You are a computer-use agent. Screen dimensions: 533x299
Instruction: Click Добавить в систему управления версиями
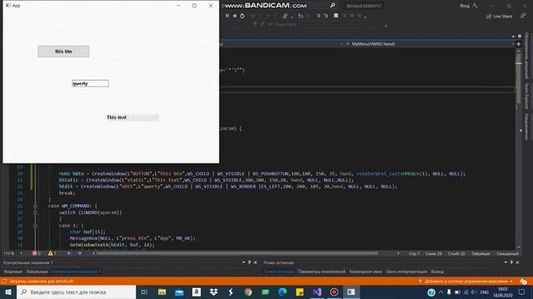466,282
